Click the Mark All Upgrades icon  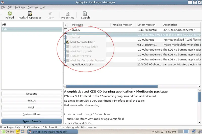tap(30, 14)
